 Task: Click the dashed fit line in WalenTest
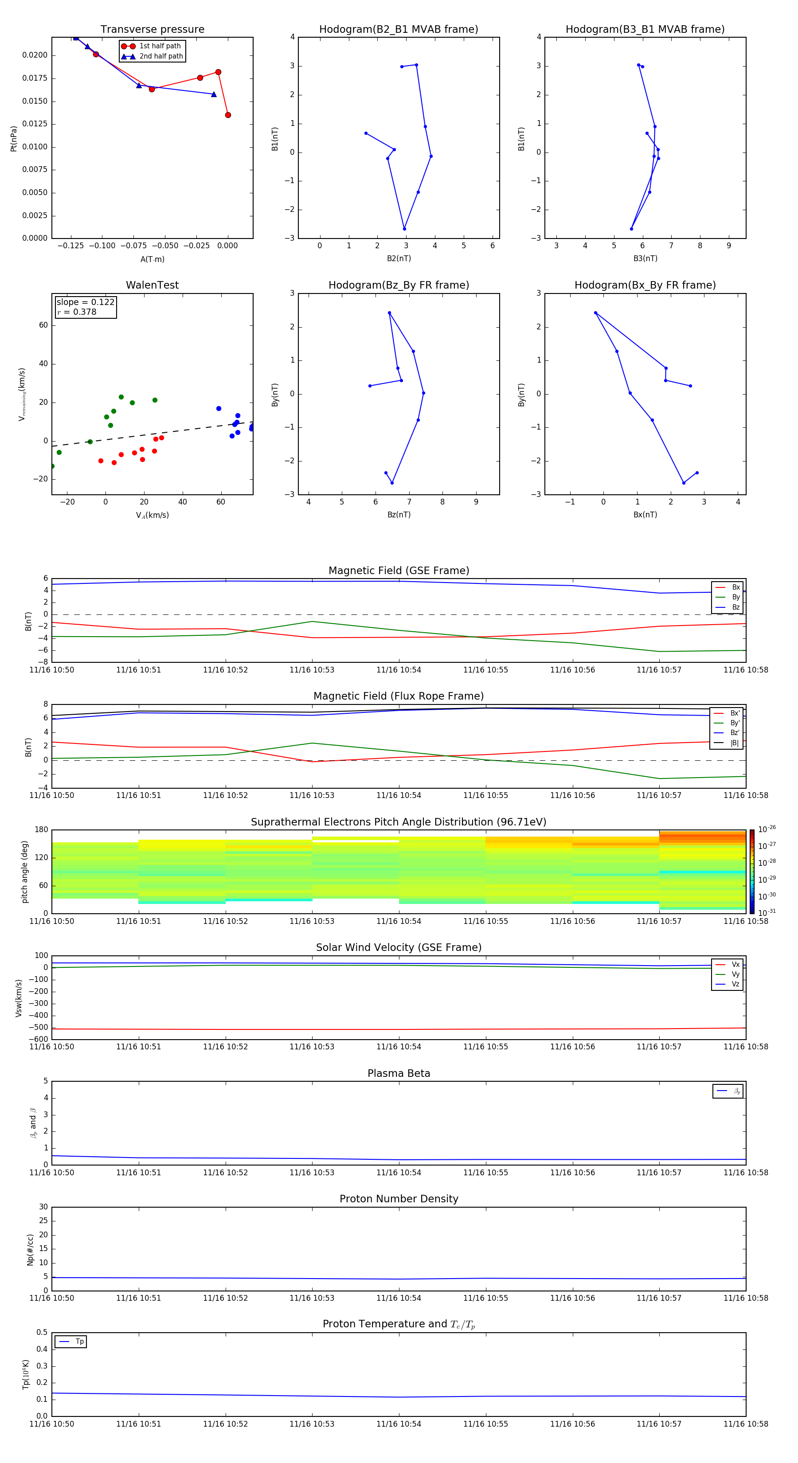(x=152, y=434)
